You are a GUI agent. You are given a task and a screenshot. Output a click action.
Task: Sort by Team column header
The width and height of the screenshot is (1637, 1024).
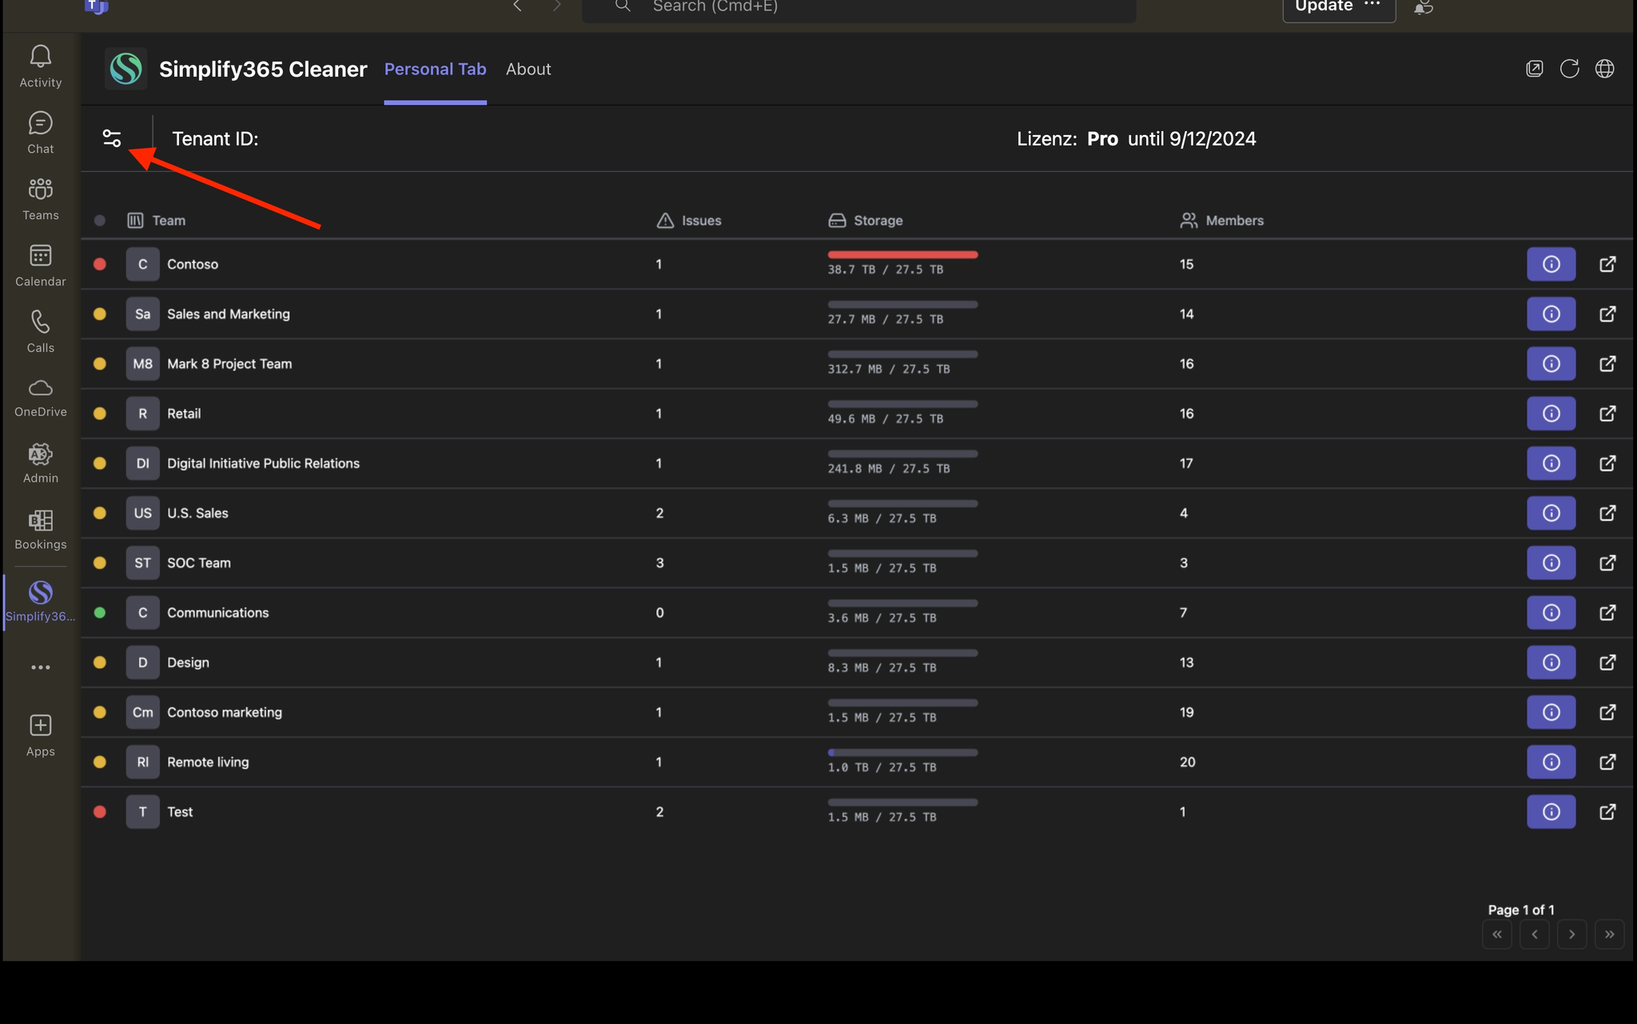point(157,220)
